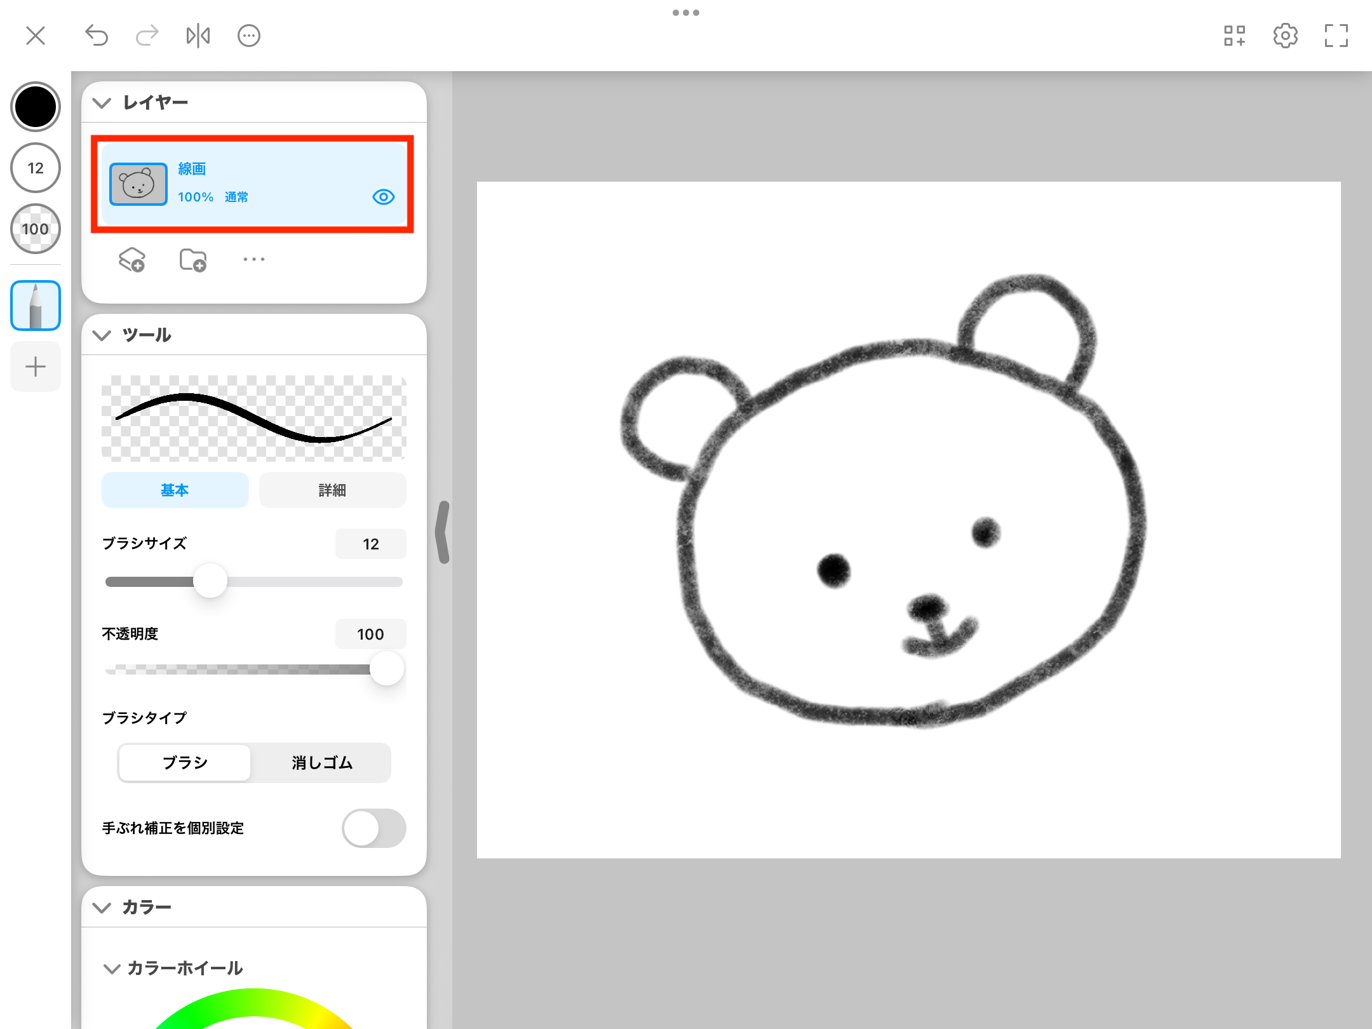Enter fullscreen mode
Image resolution: width=1372 pixels, height=1029 pixels.
point(1336,36)
